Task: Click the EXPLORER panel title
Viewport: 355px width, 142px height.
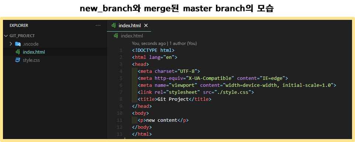Action: (19, 25)
